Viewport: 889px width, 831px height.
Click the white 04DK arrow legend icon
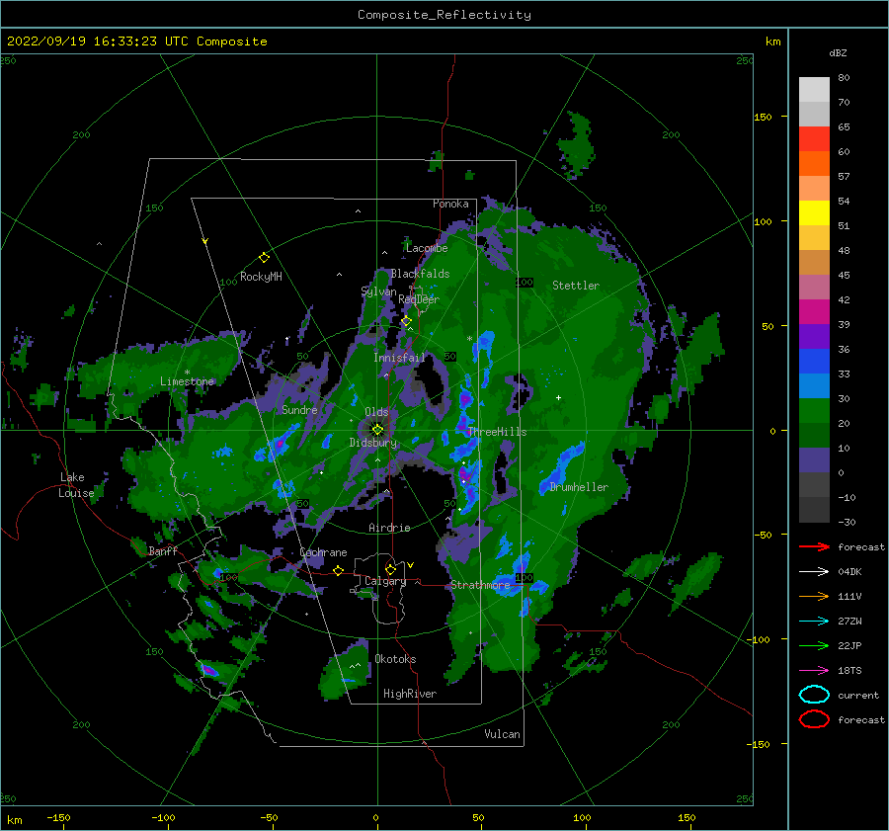(814, 572)
